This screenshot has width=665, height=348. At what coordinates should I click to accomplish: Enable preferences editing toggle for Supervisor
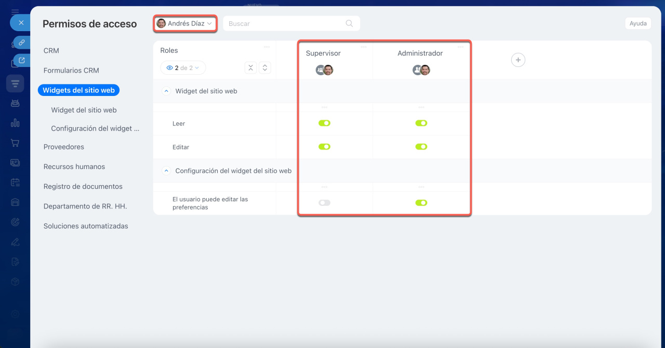coord(324,203)
